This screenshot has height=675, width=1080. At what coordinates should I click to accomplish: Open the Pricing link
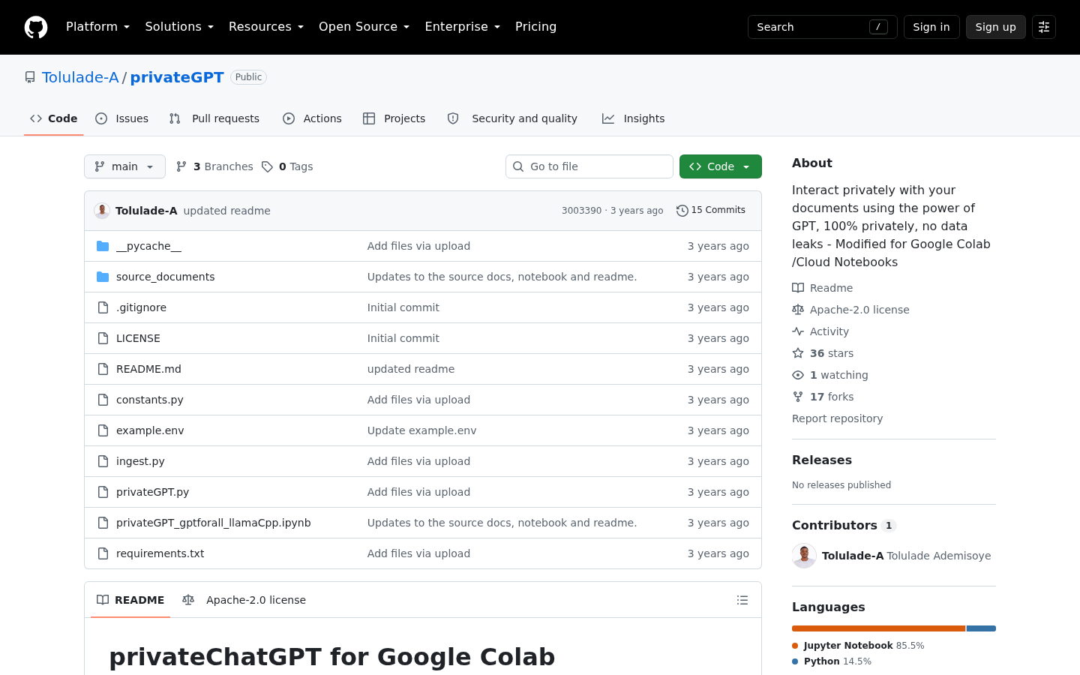[x=535, y=27]
